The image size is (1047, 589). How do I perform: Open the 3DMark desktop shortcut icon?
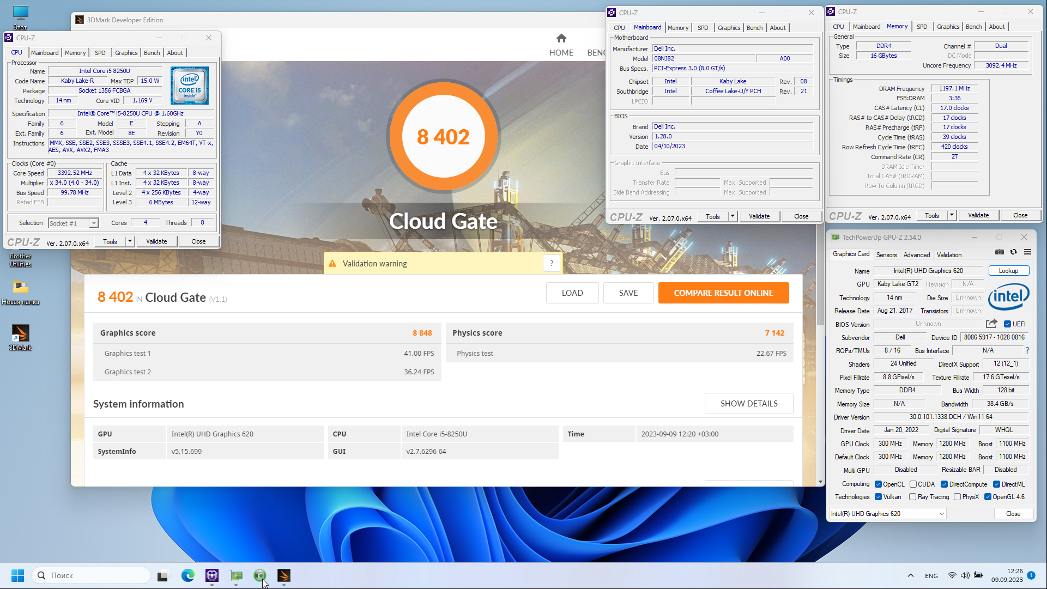click(20, 337)
